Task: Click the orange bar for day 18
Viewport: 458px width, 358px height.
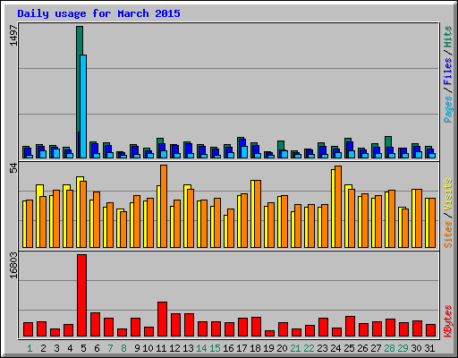Action: click(x=258, y=214)
